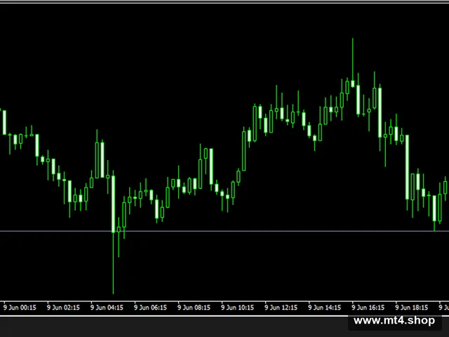Click the 9 Jun 00:15 time label
Viewport: 449px width, 337px height.
pyautogui.click(x=20, y=308)
